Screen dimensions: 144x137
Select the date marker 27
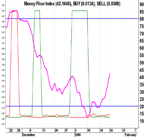pos(66,130)
